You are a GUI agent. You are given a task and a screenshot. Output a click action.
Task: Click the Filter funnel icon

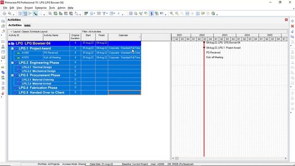[x=104, y=13]
